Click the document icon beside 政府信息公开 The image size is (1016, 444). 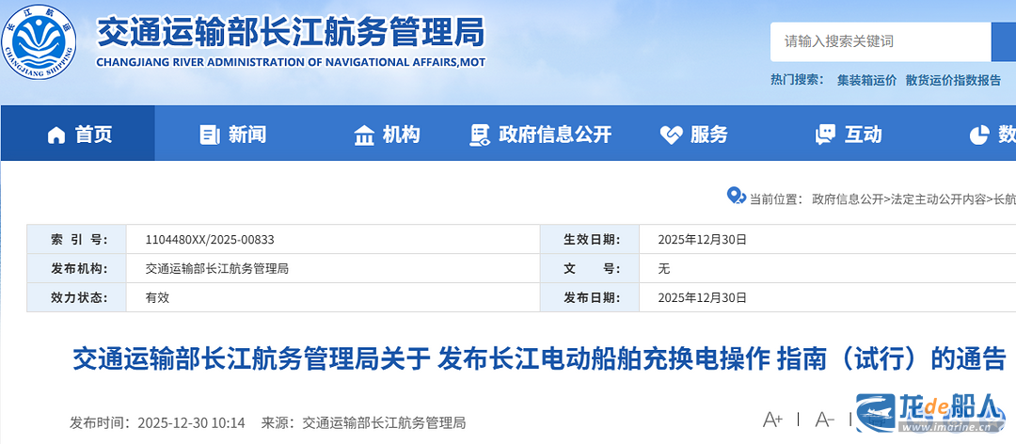(480, 135)
